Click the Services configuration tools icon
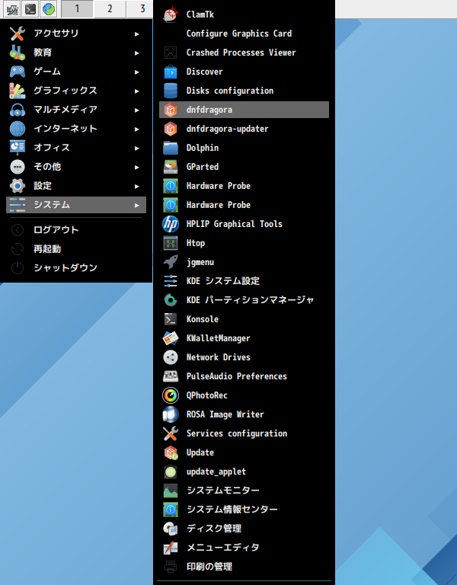457x585 pixels. [171, 433]
